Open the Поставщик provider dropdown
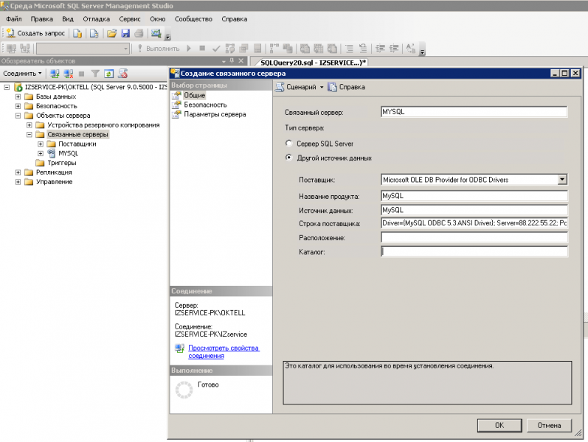This screenshot has width=588, height=442. (561, 180)
